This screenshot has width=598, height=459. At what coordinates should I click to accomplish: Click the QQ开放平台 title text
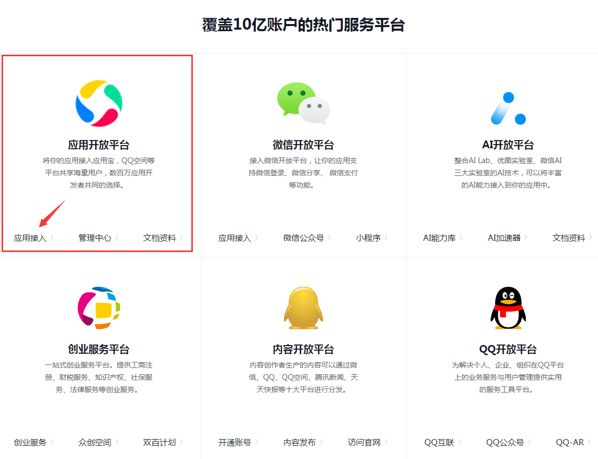point(508,349)
